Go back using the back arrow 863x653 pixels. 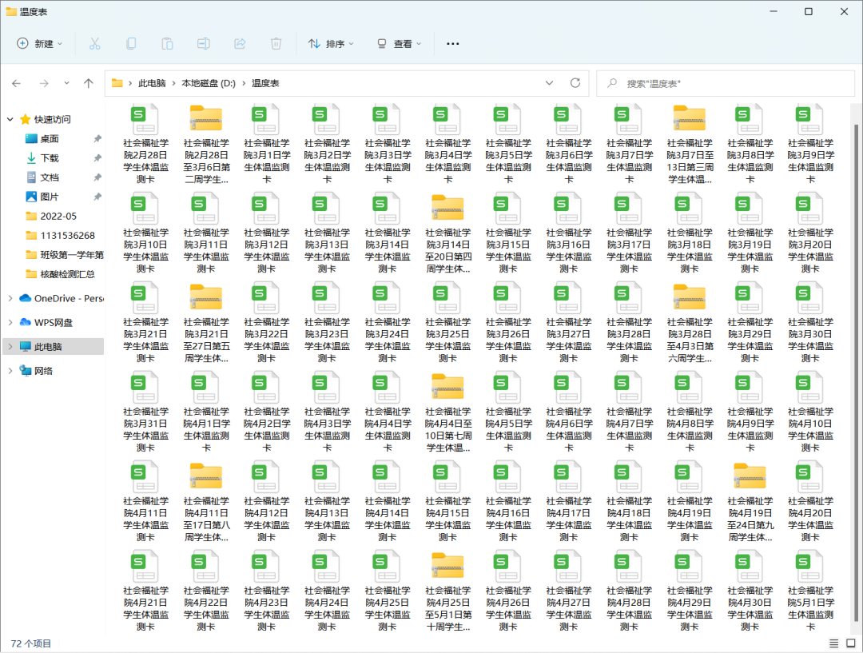click(x=17, y=83)
